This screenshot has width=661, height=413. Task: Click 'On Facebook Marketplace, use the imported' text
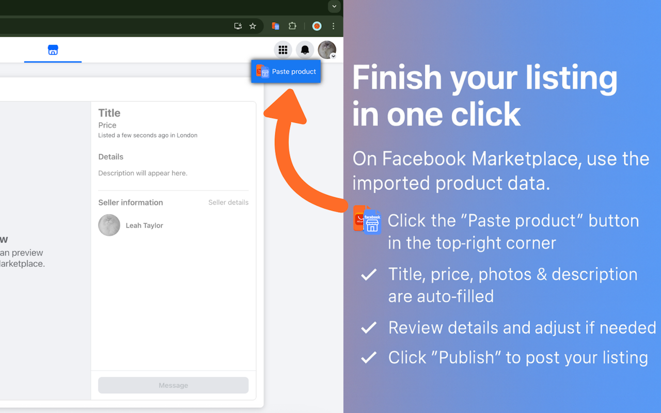pos(501,171)
